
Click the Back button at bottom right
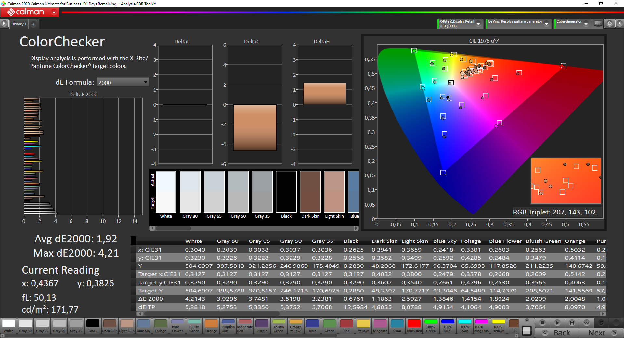[x=561, y=333]
